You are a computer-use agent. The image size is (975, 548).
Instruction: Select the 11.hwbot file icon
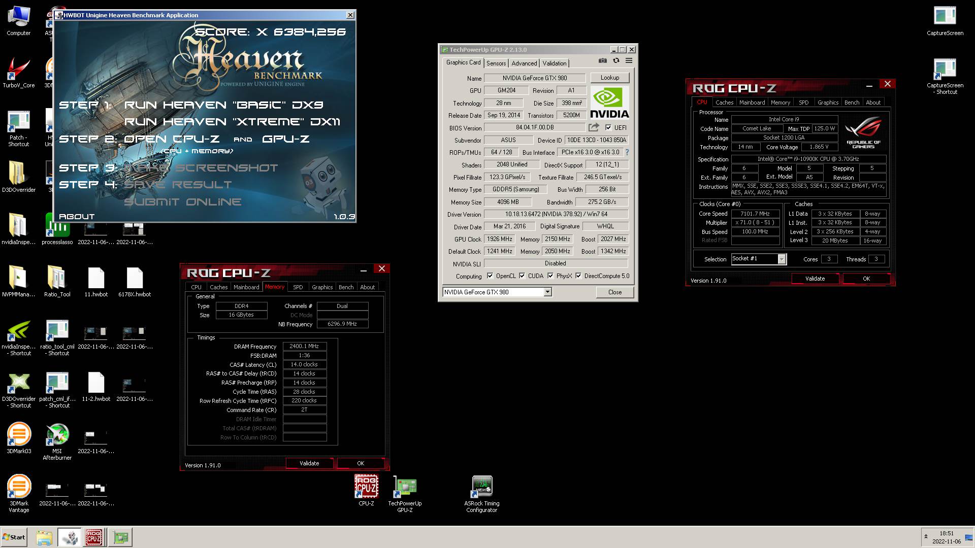pyautogui.click(x=96, y=282)
